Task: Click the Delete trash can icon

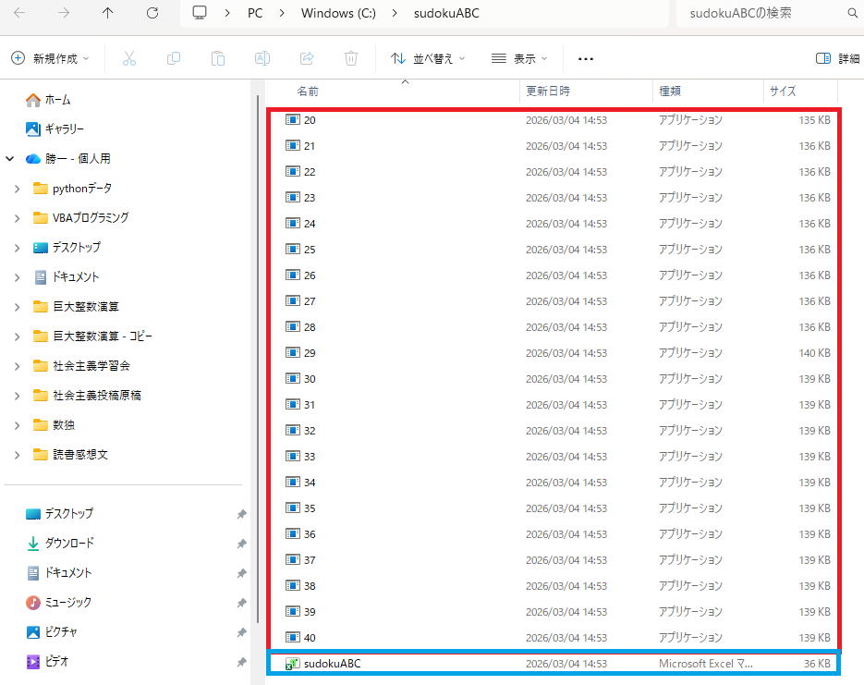Action: click(351, 58)
